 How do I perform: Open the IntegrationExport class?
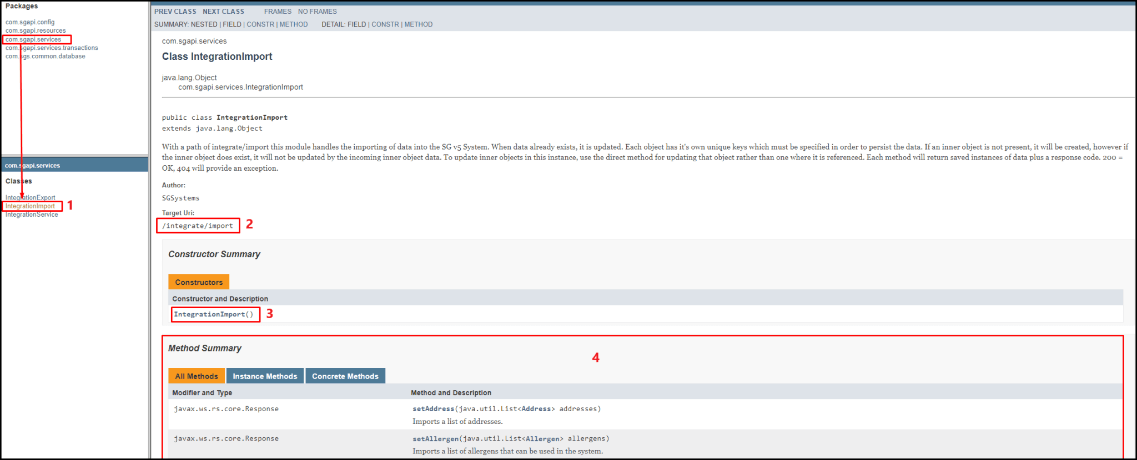[31, 197]
